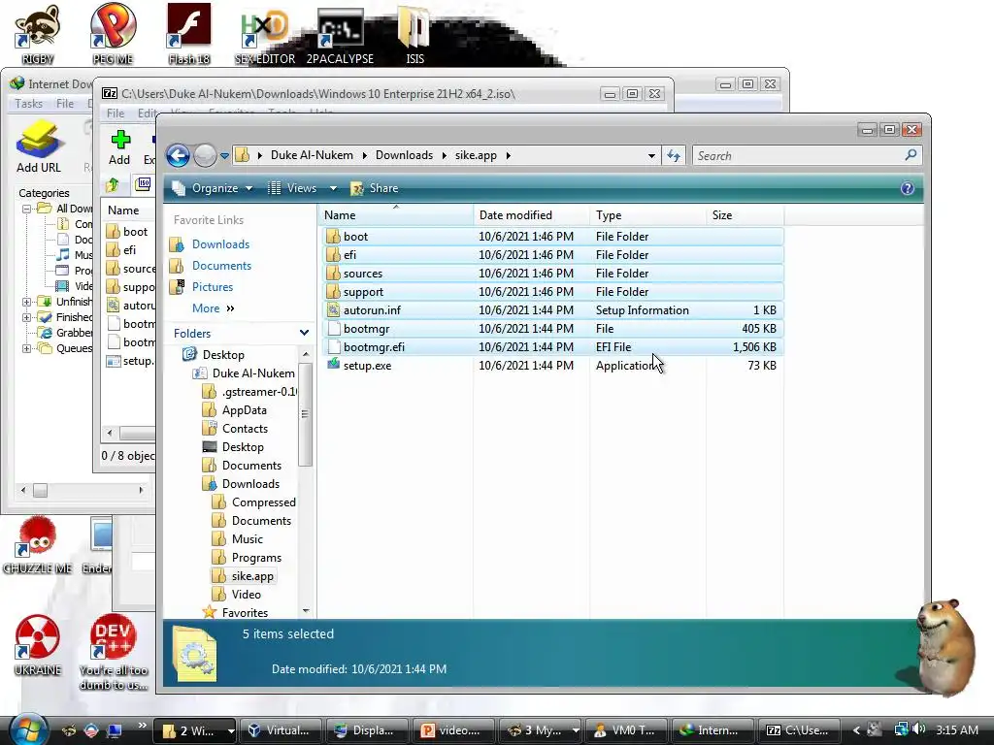Open the PEG ME desktop icon
The image size is (994, 745).
[x=113, y=32]
